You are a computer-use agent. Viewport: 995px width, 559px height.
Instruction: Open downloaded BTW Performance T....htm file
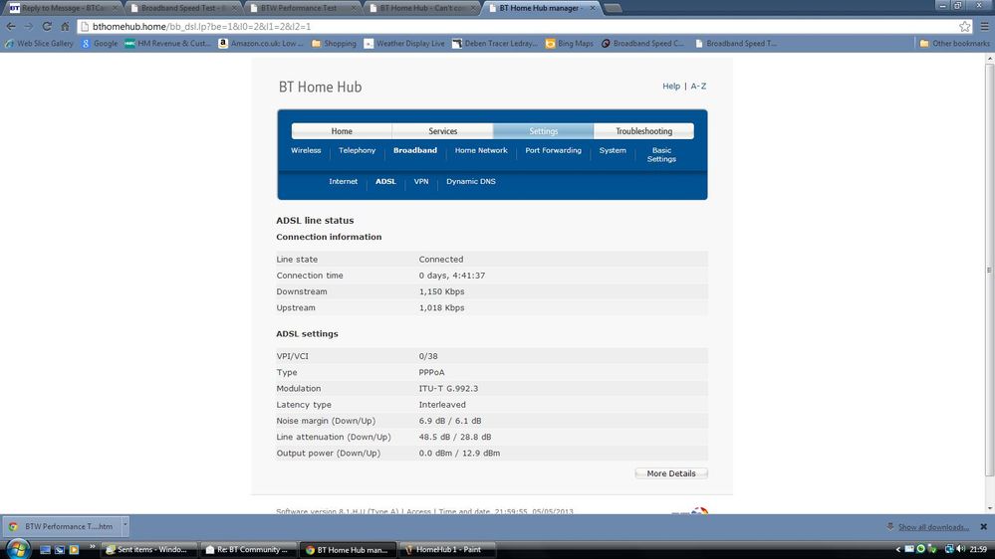point(63,527)
